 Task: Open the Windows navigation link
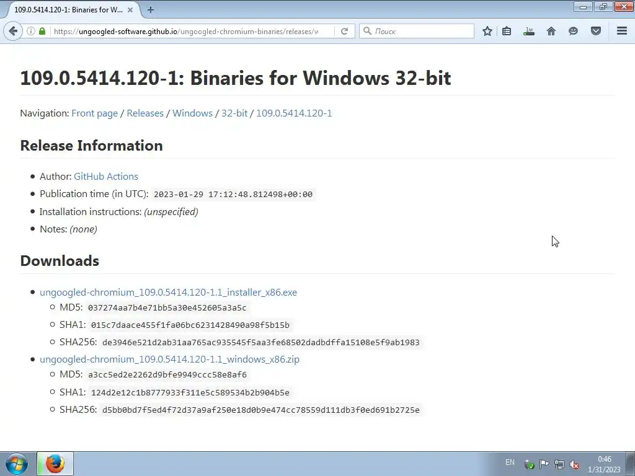192,113
